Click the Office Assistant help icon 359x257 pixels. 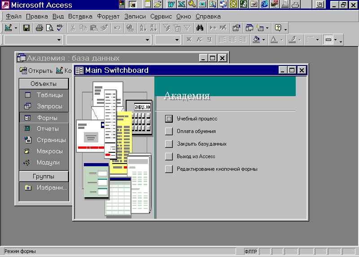(278, 28)
